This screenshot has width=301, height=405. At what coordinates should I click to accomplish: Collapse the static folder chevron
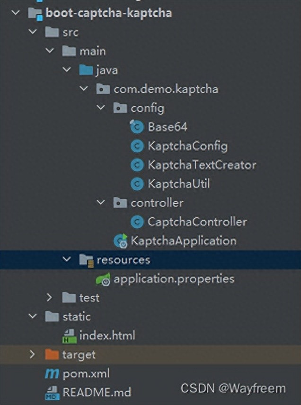coord(33,316)
